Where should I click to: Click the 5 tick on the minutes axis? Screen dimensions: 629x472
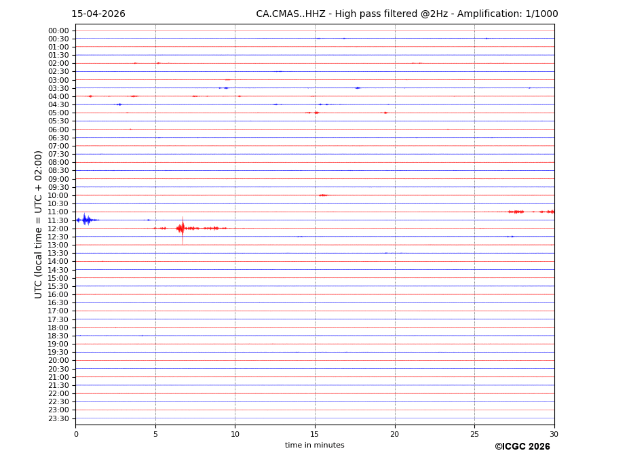(155, 434)
